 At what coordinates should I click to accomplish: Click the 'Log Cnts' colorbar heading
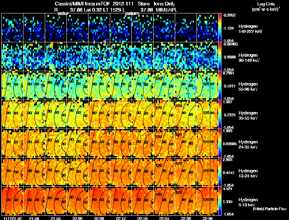click(x=266, y=4)
